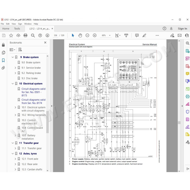Activate the Selection arrow tool
Viewport: 190px width, 190px height.
(x=73, y=35)
